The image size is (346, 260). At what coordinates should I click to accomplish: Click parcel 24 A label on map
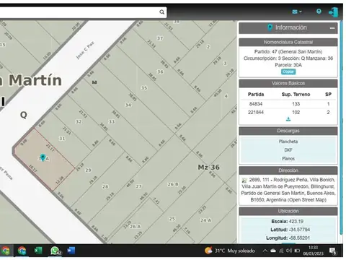205,220
